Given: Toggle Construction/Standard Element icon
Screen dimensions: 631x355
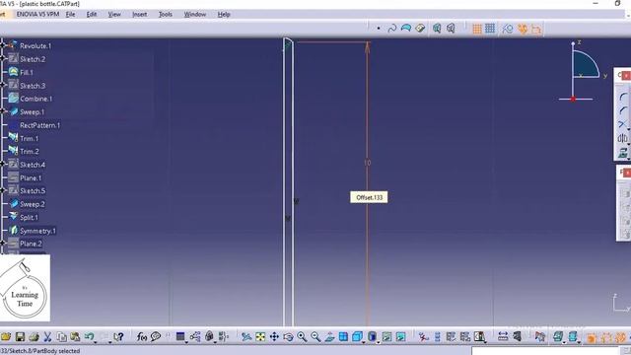Looking at the screenshot, I should tap(508, 29).
